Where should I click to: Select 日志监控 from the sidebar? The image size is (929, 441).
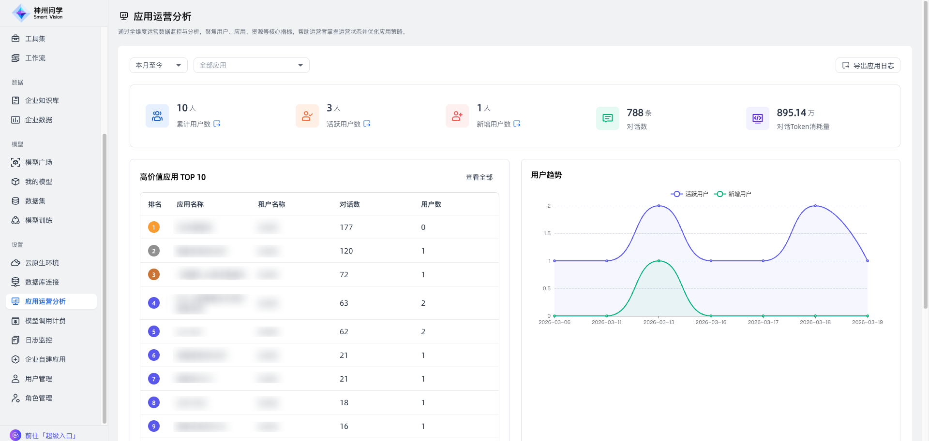[x=39, y=340]
